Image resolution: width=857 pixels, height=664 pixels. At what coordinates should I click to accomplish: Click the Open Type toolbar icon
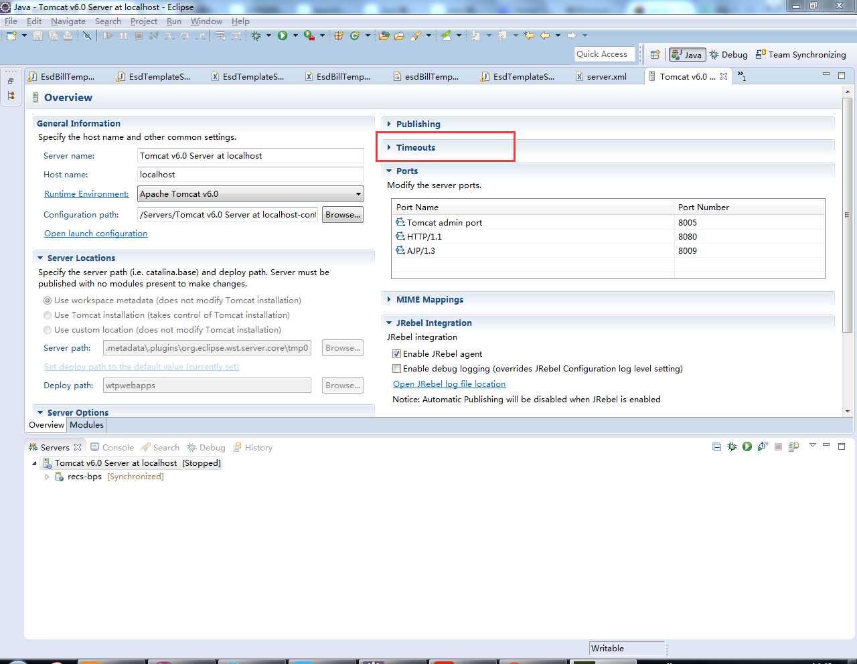click(x=384, y=35)
